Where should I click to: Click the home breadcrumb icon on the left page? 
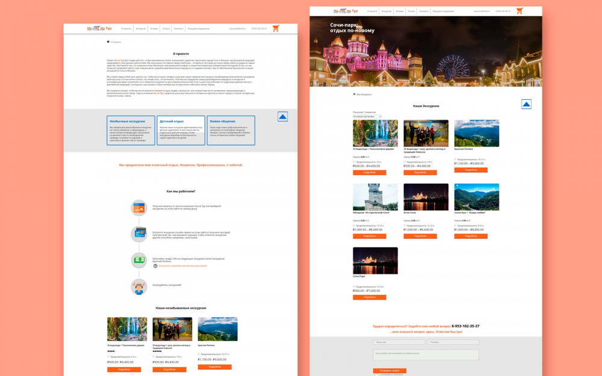click(108, 42)
